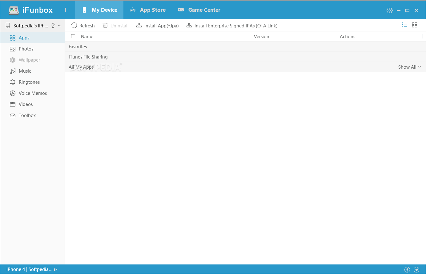426x274 pixels.
Task: Open Music in the sidebar
Action: [32, 71]
